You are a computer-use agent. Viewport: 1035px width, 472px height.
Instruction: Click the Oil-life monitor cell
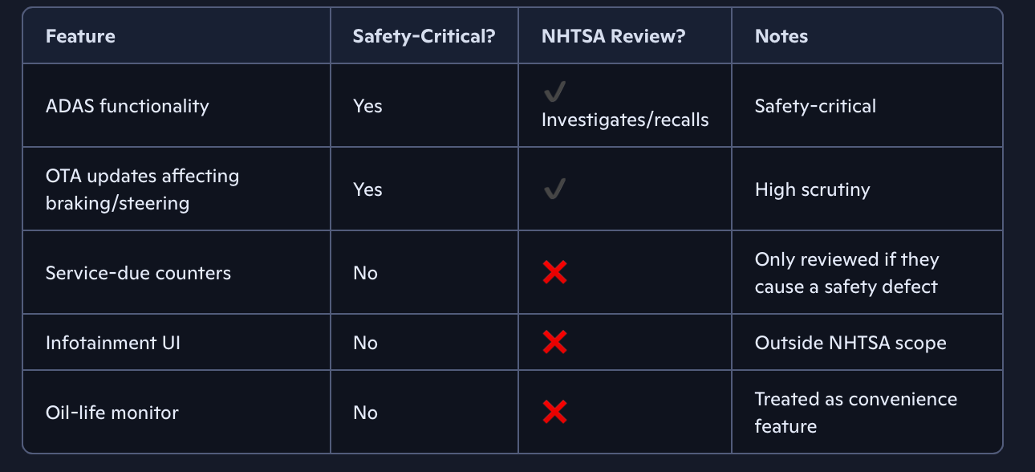pos(112,413)
